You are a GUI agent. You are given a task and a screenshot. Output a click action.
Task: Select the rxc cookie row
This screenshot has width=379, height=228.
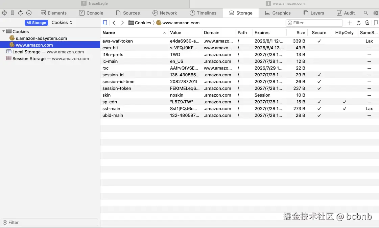[x=239, y=68]
